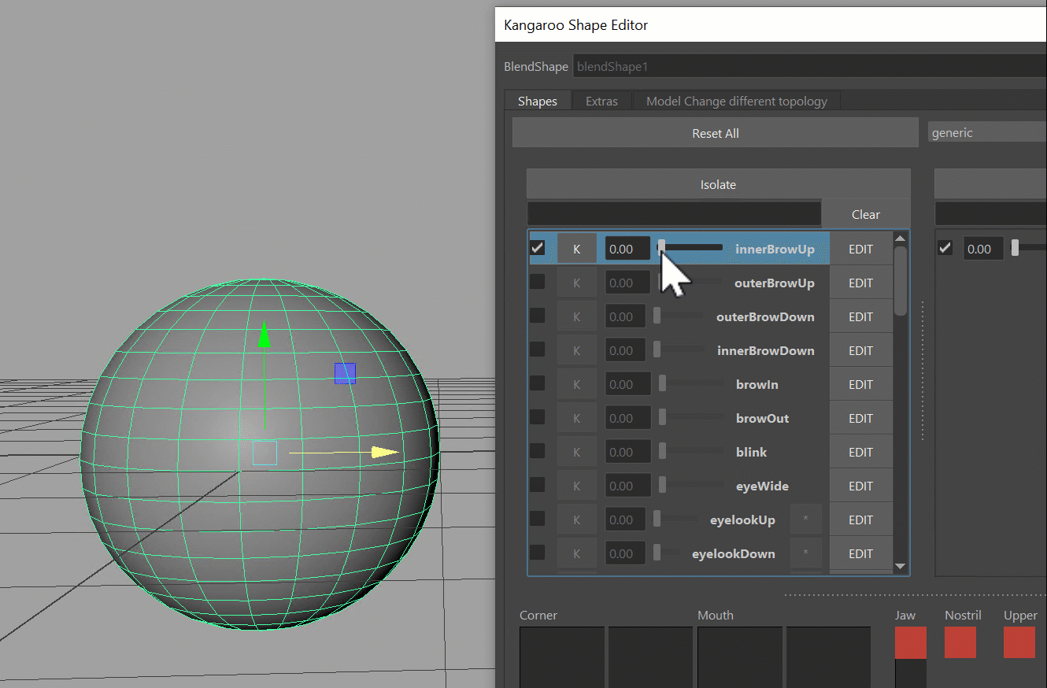The image size is (1047, 688).
Task: Click the K key button for innerBrowUp
Action: click(576, 249)
